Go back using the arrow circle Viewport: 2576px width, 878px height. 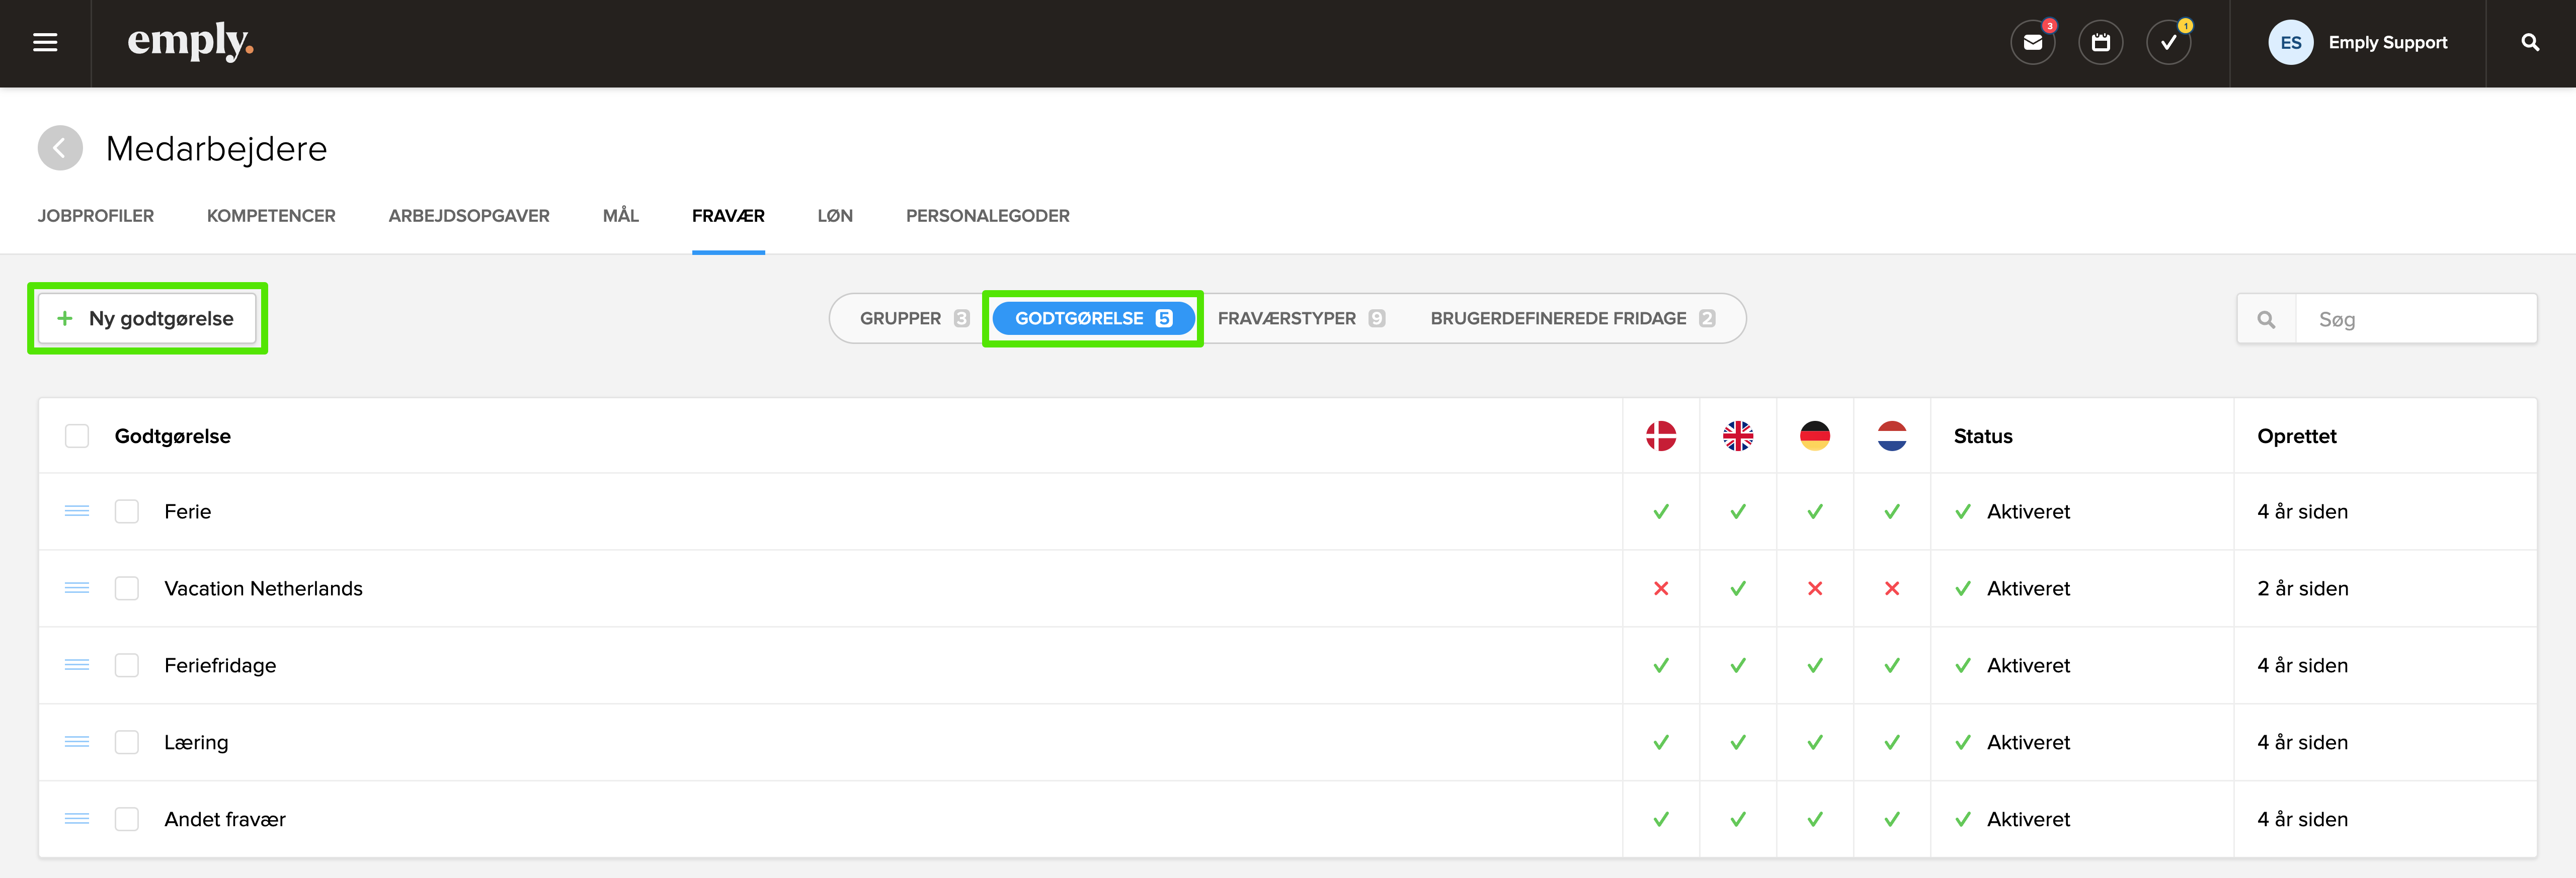tap(60, 148)
